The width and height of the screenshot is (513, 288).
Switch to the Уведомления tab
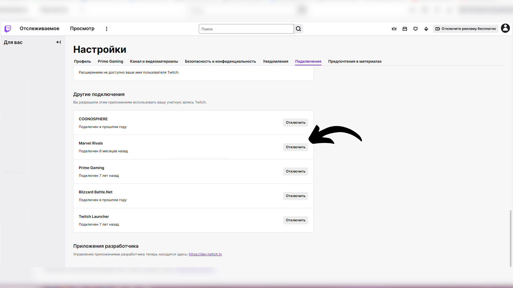[275, 61]
